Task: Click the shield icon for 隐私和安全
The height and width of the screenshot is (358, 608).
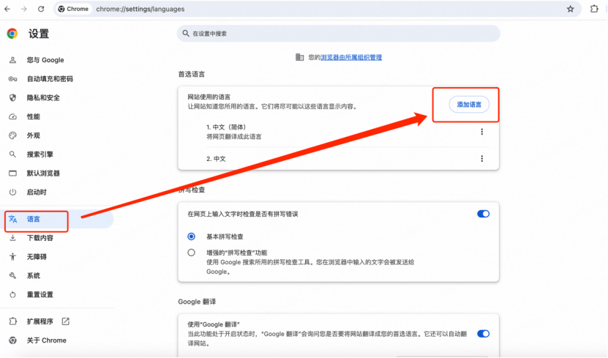Action: (x=12, y=98)
